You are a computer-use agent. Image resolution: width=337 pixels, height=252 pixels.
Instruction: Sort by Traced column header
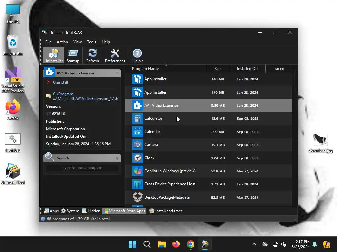(x=278, y=69)
